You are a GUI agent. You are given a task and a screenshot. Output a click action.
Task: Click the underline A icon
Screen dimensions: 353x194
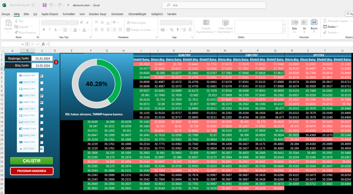[x=56, y=30]
